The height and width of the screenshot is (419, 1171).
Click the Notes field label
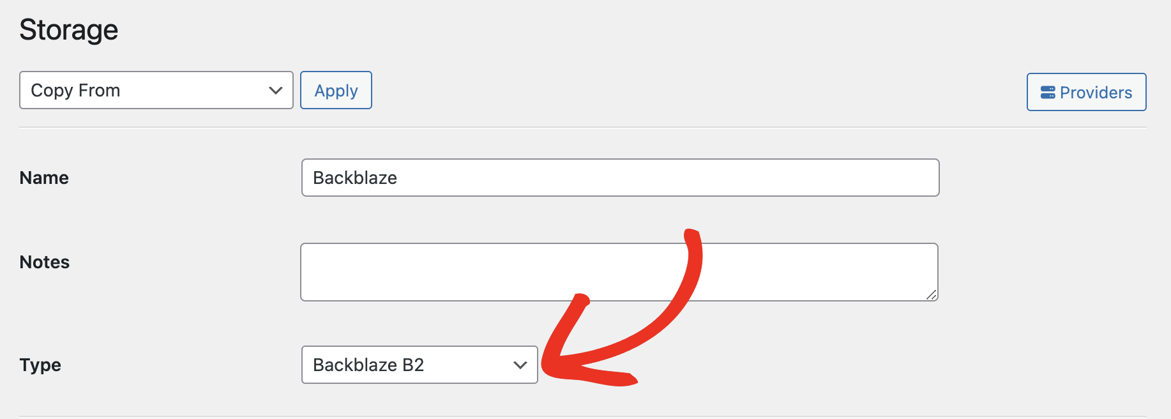[45, 262]
